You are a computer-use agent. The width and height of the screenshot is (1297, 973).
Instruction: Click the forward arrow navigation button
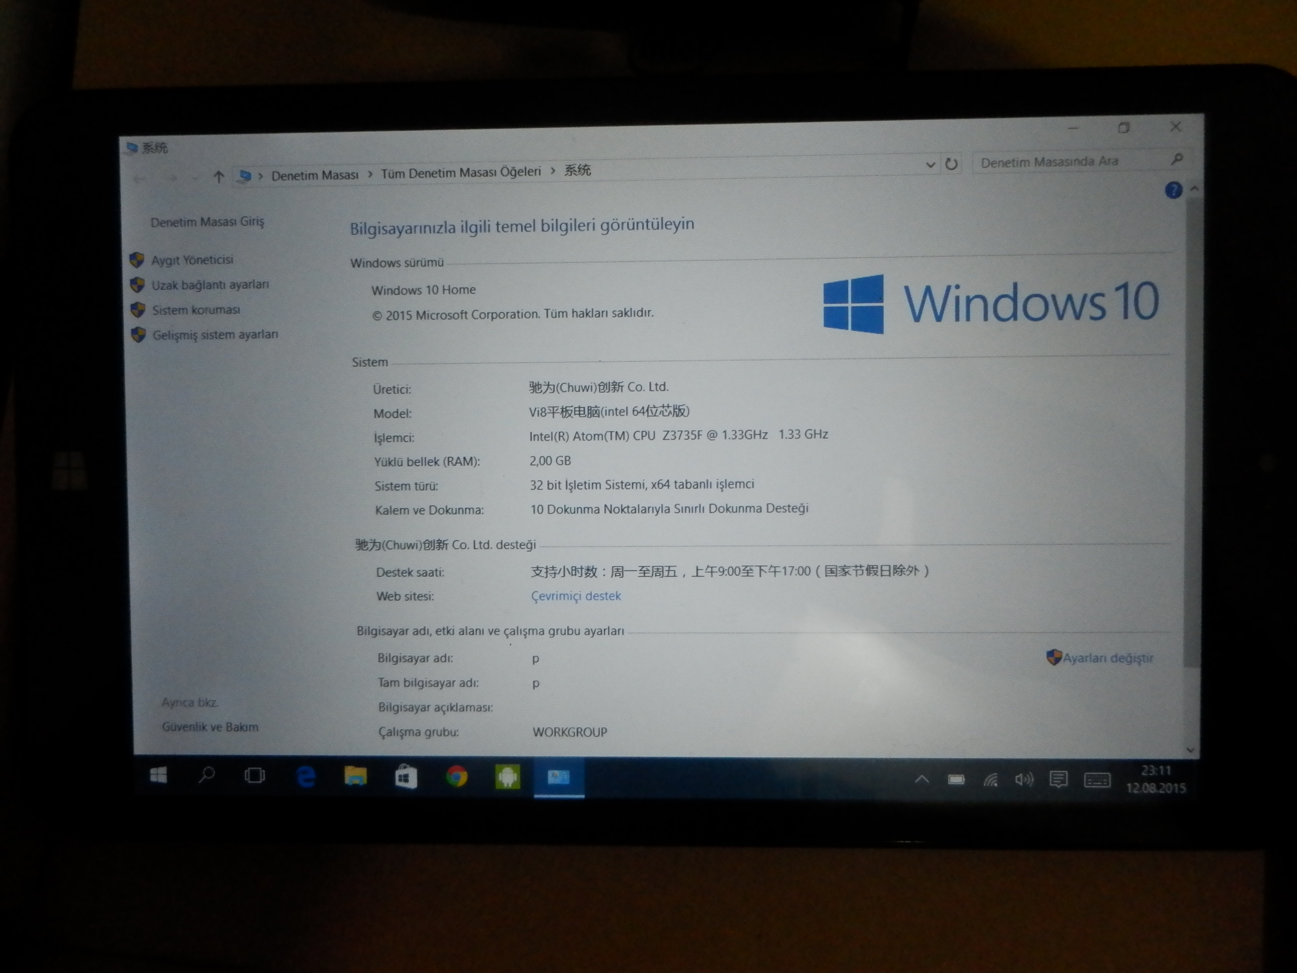coord(171,178)
